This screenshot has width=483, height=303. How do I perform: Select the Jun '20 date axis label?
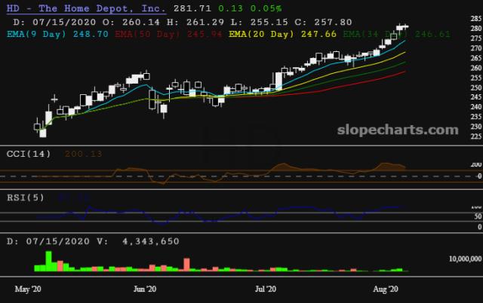click(145, 288)
